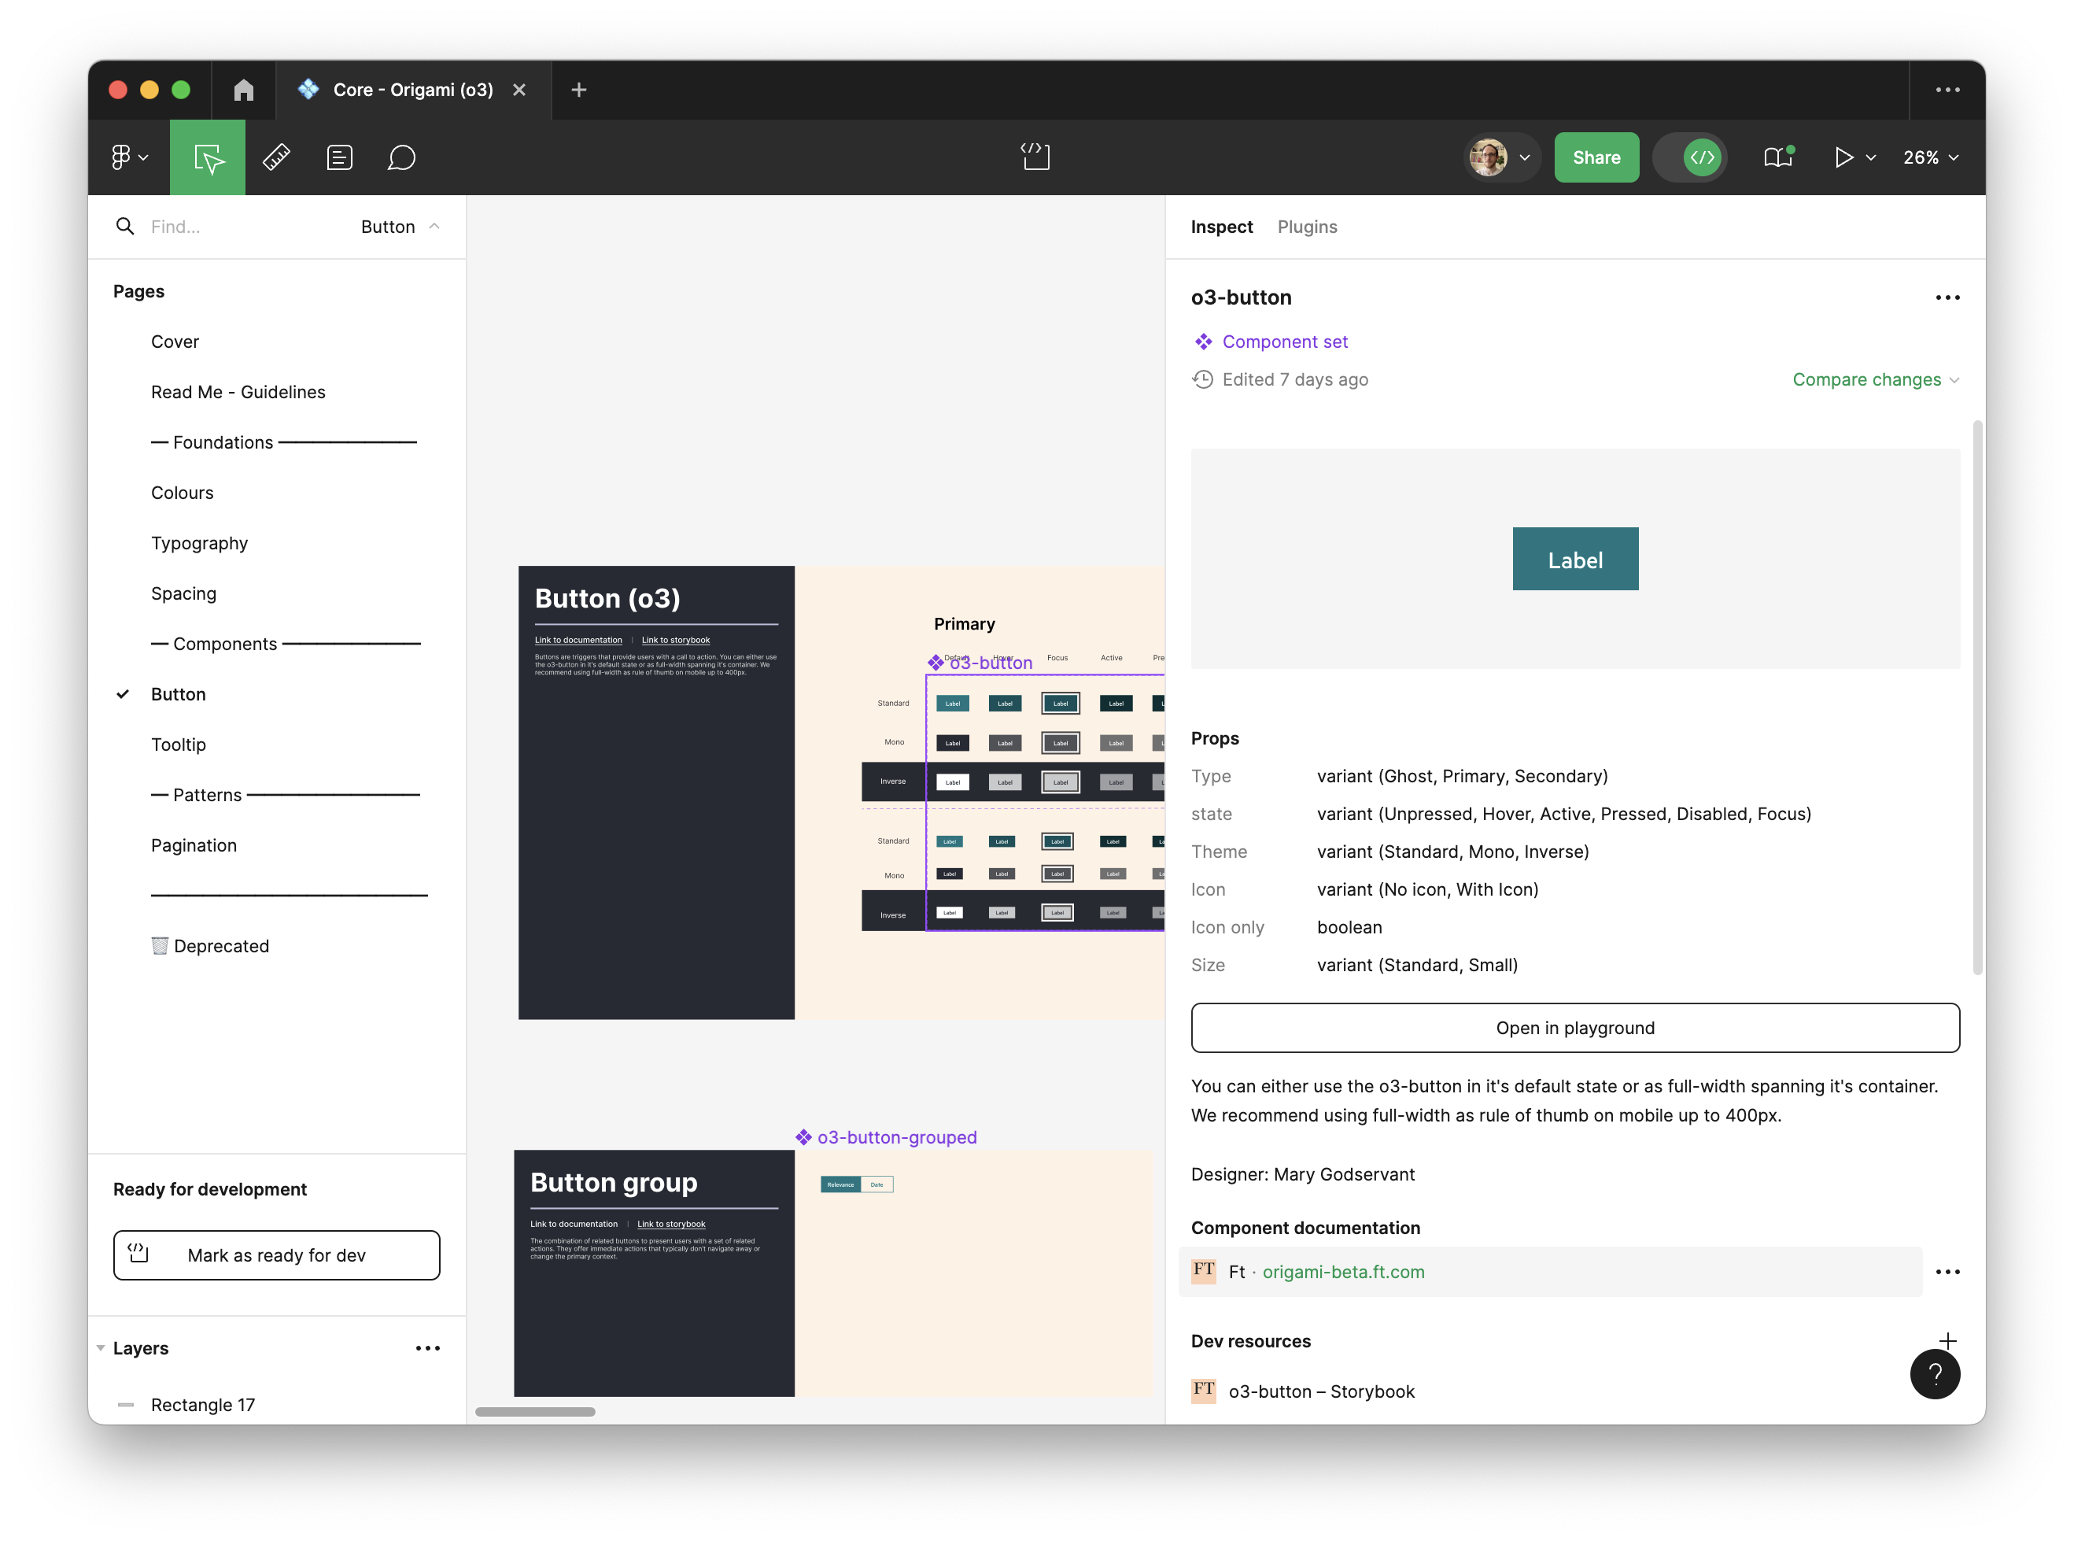2074x1541 pixels.
Task: Select the Button page
Action: pos(179,694)
